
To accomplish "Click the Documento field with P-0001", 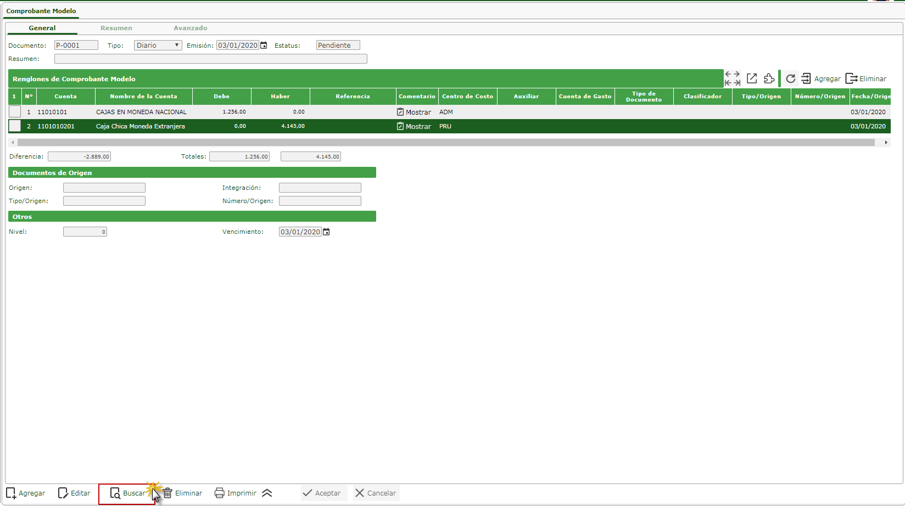I will pos(76,45).
